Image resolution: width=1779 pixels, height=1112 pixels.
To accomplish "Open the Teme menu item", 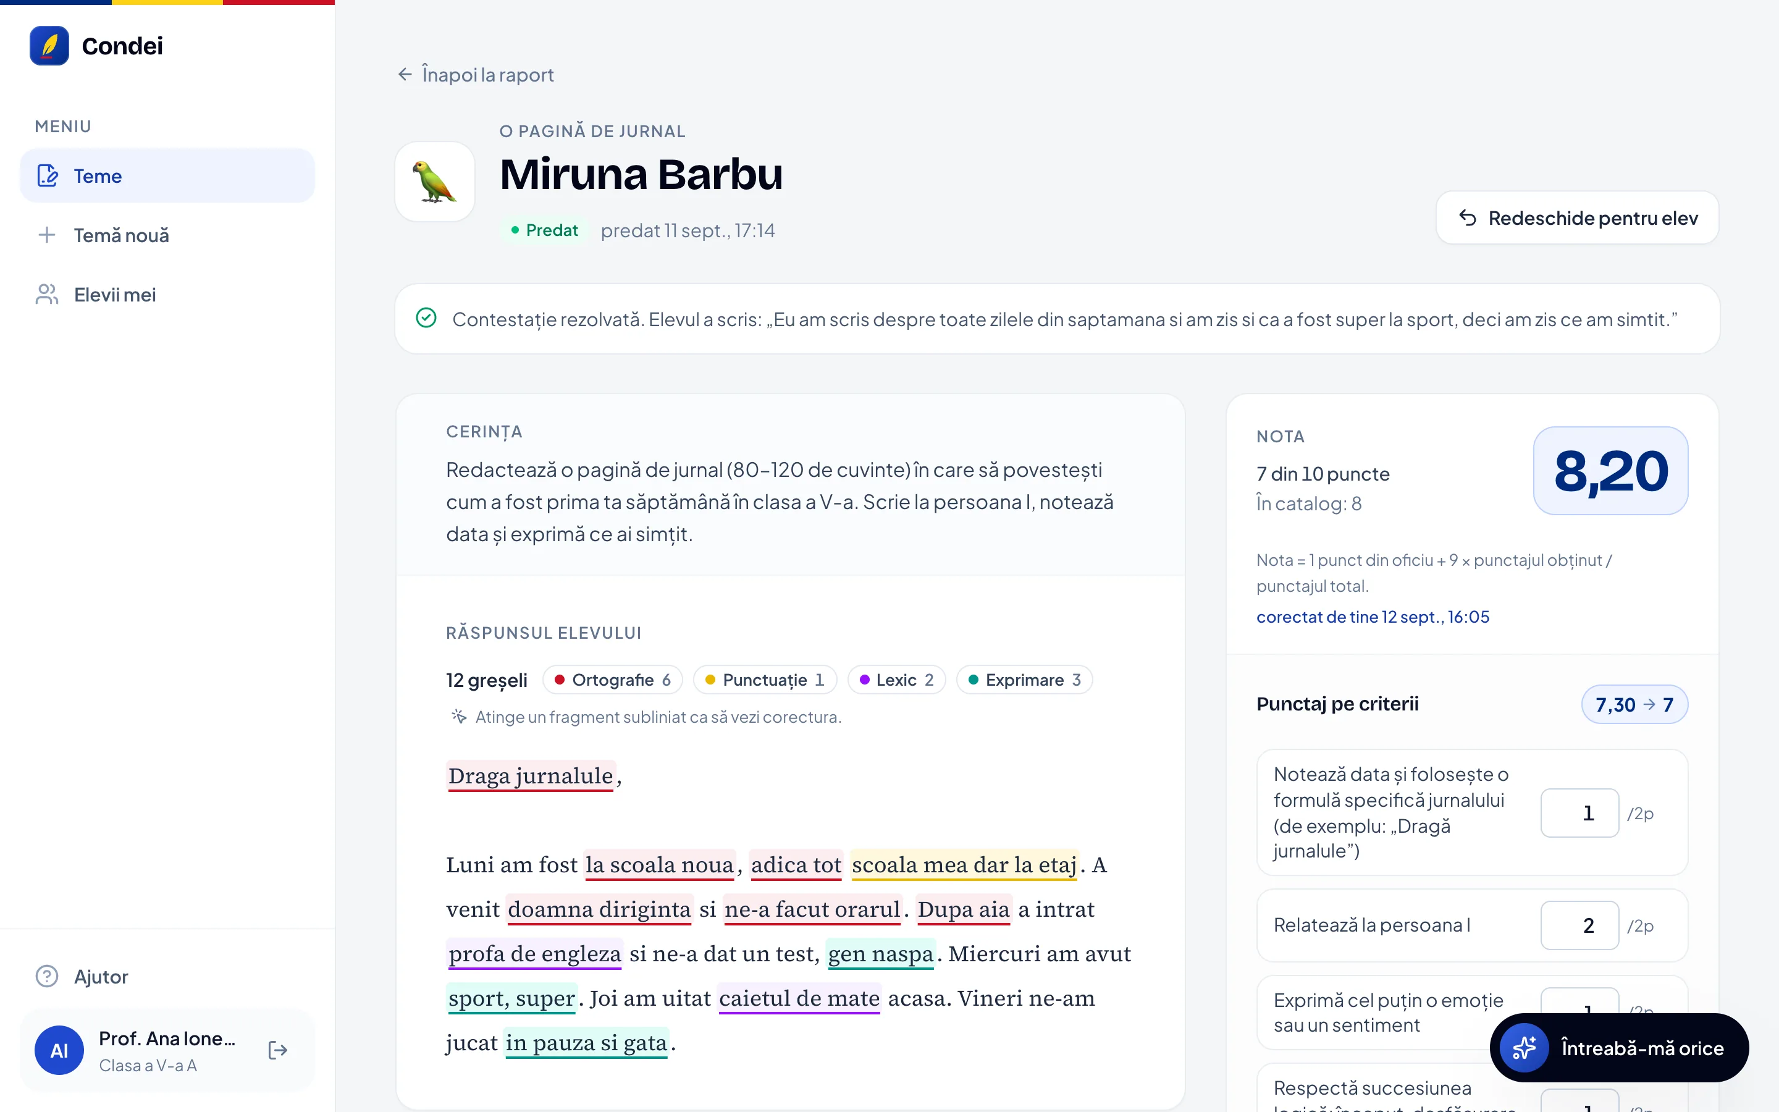I will click(x=167, y=176).
